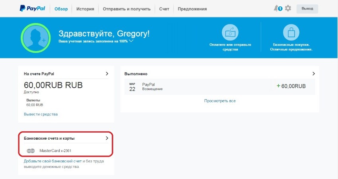Click the Выход button

pos(307,9)
